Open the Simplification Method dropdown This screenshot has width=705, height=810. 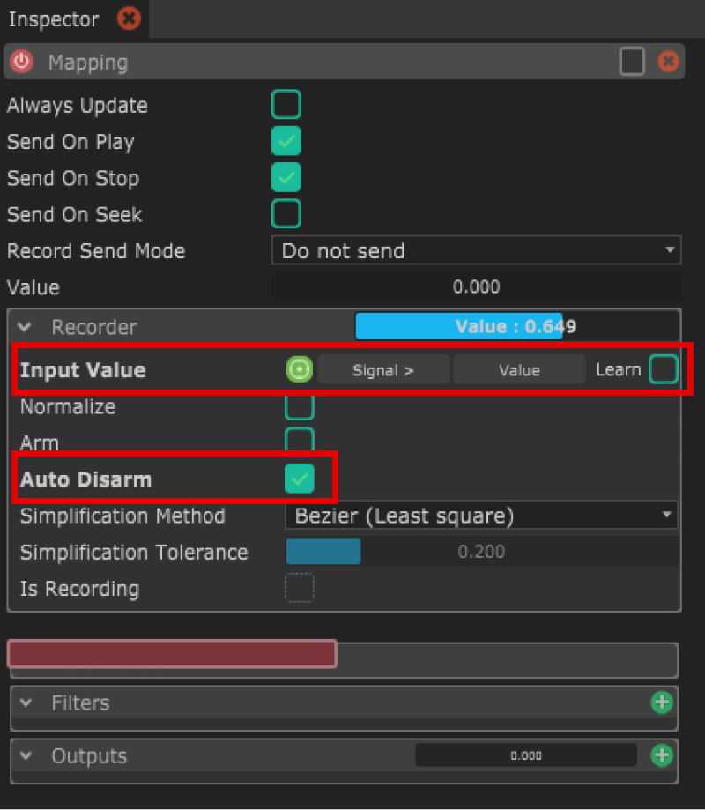[481, 516]
